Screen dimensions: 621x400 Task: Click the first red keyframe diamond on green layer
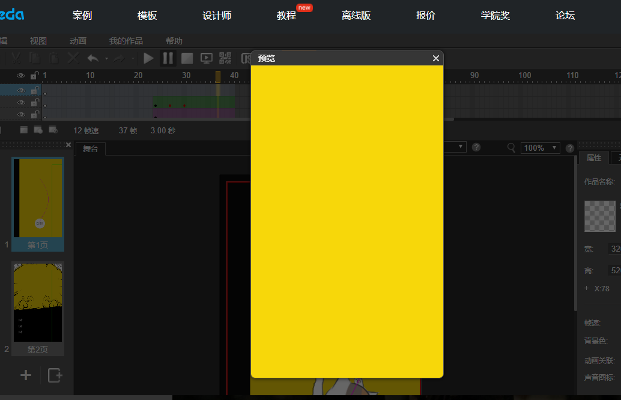pos(170,106)
